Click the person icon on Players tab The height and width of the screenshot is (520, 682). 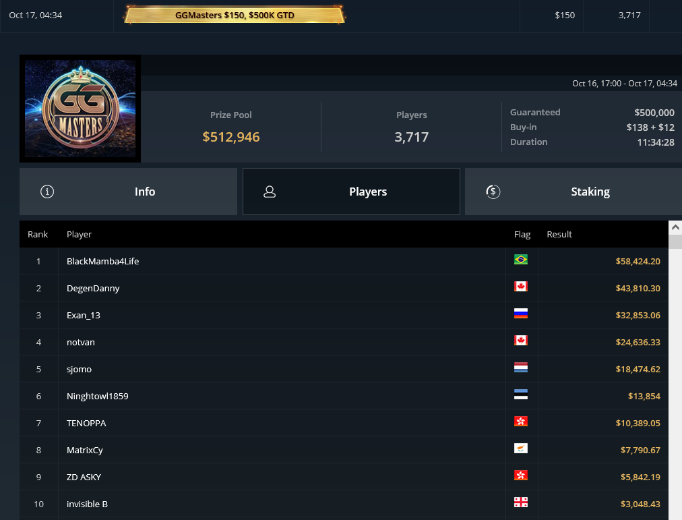270,192
